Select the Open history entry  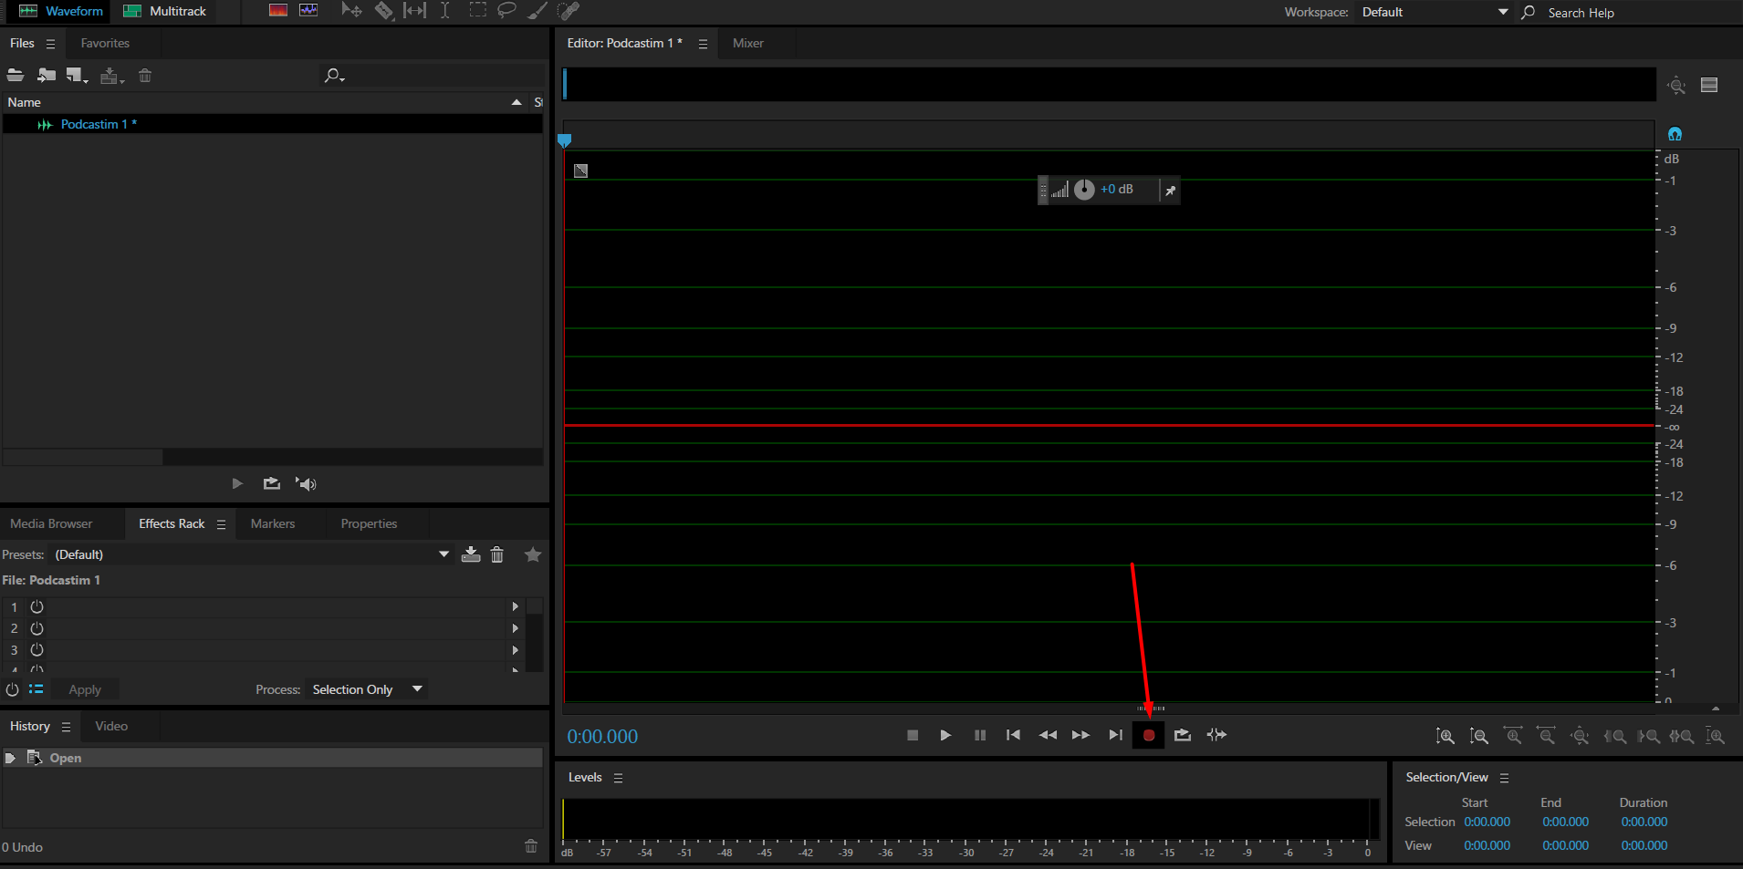point(273,758)
